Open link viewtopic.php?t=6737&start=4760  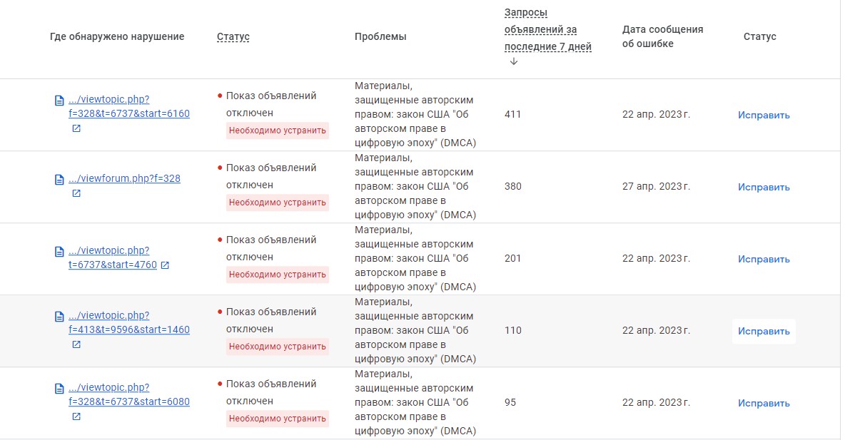tap(113, 257)
